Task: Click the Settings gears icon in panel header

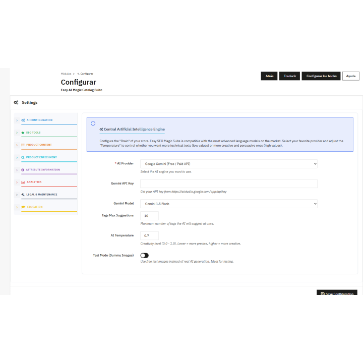Action: (x=16, y=102)
